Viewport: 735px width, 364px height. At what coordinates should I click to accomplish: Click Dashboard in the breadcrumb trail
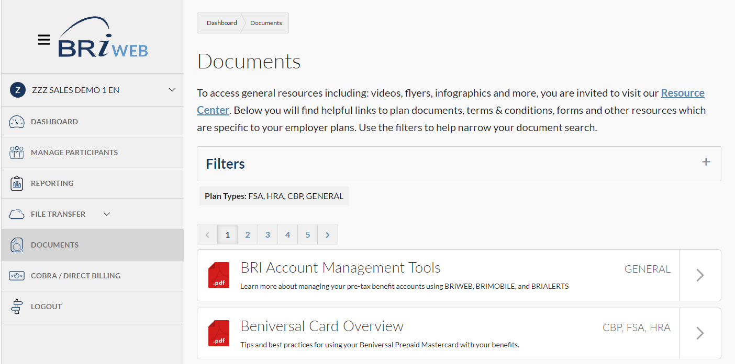tap(221, 22)
